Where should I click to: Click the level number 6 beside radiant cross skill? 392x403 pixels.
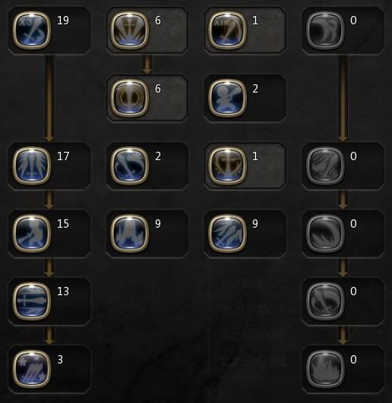pyautogui.click(x=158, y=20)
